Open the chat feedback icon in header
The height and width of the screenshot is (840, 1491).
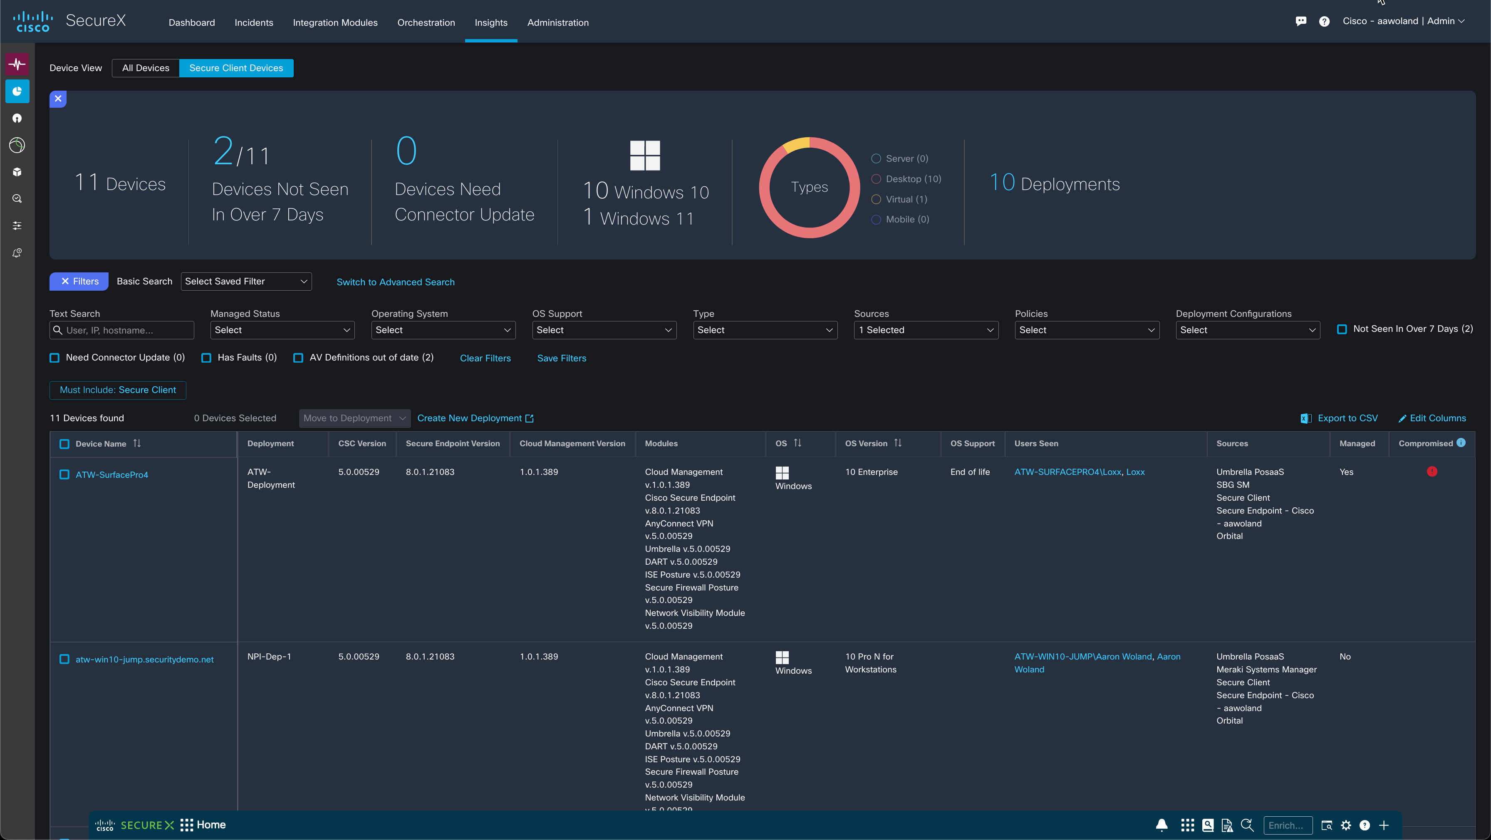(1300, 21)
